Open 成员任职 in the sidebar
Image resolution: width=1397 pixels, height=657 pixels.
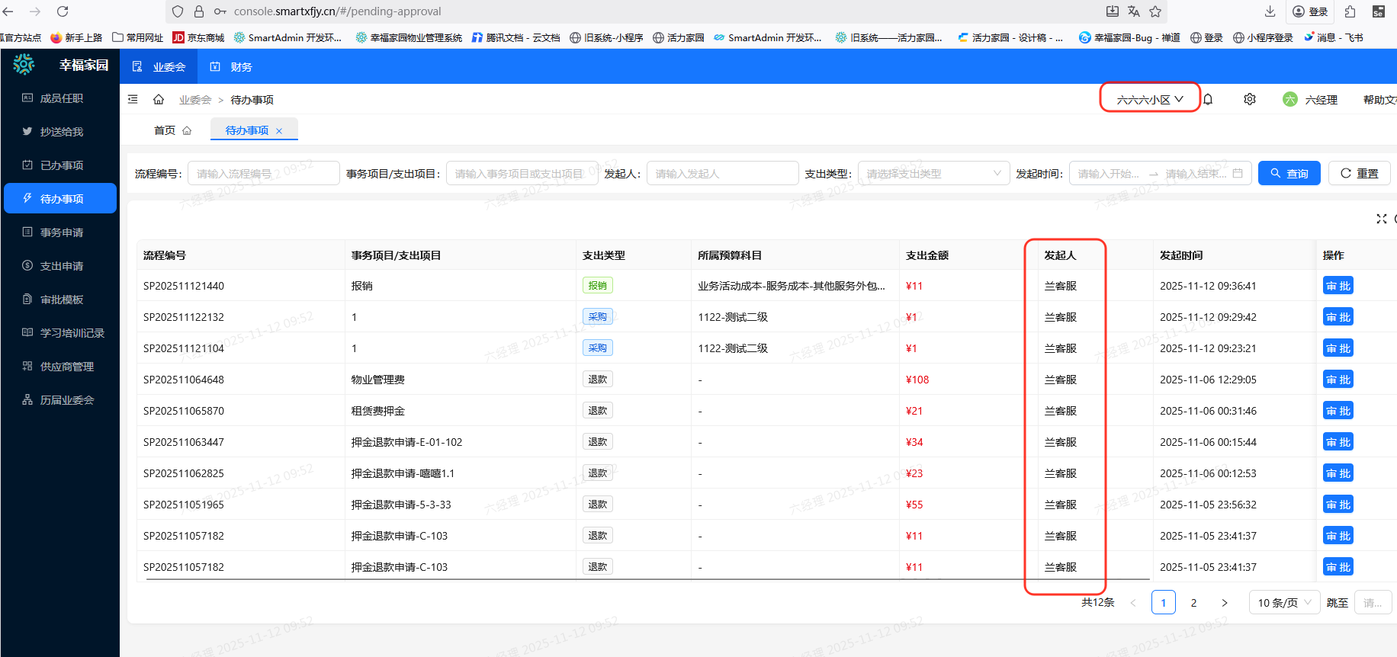pos(60,98)
